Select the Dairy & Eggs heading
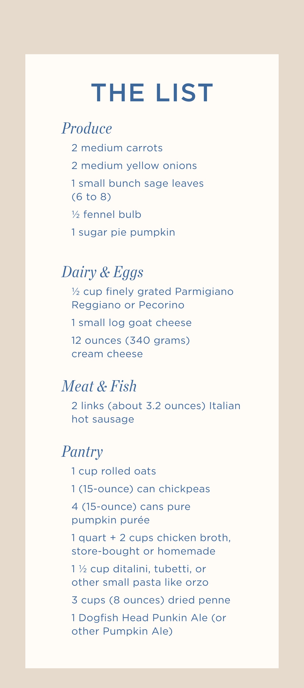Viewport: 304px width, 688px height. 102,272
